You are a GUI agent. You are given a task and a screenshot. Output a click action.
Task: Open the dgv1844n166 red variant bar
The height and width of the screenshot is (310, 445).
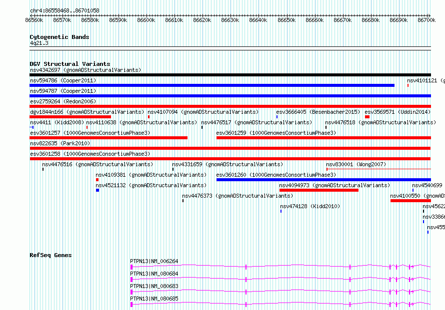(x=70, y=117)
